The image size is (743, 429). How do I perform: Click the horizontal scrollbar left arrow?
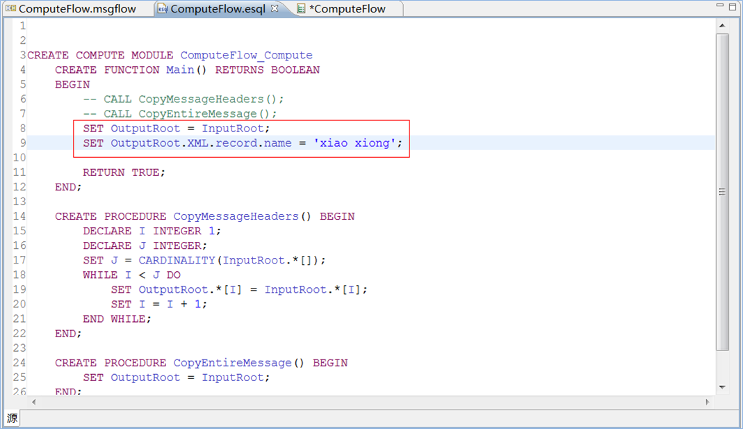33,402
